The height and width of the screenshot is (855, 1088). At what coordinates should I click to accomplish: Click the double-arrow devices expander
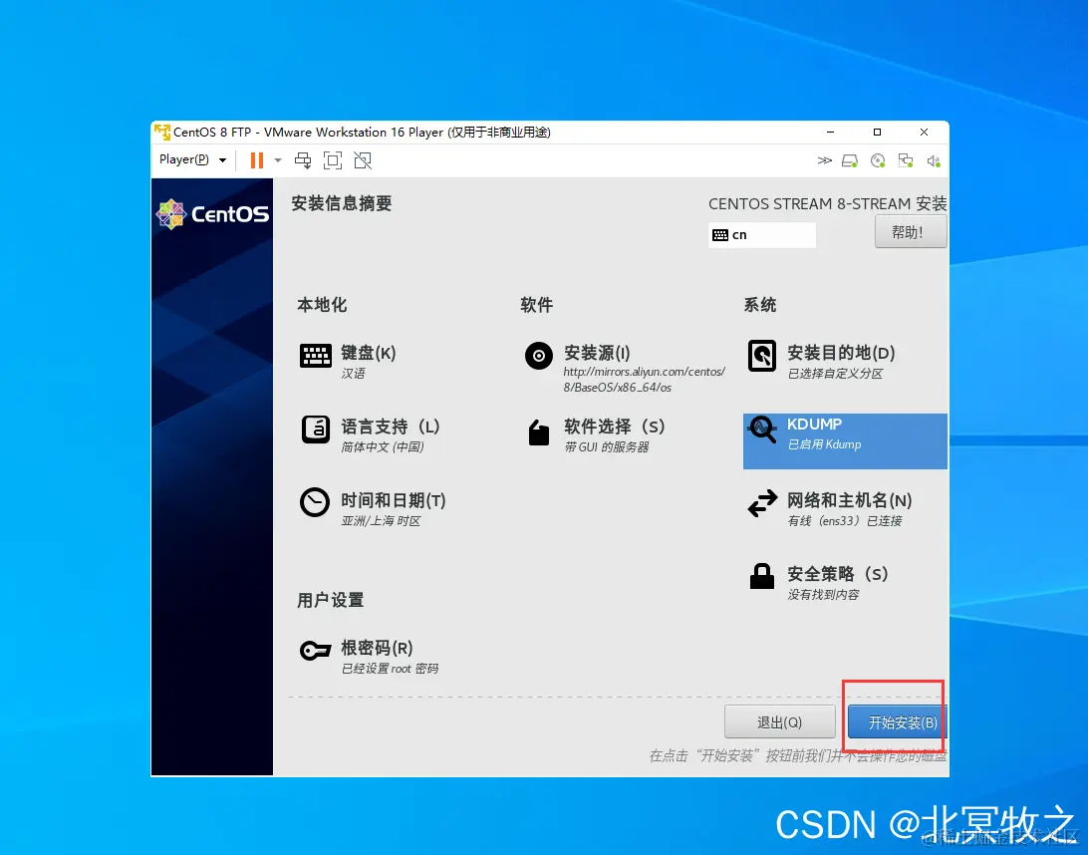click(824, 160)
